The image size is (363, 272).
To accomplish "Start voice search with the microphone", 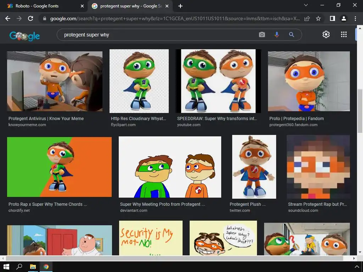I will click(277, 35).
